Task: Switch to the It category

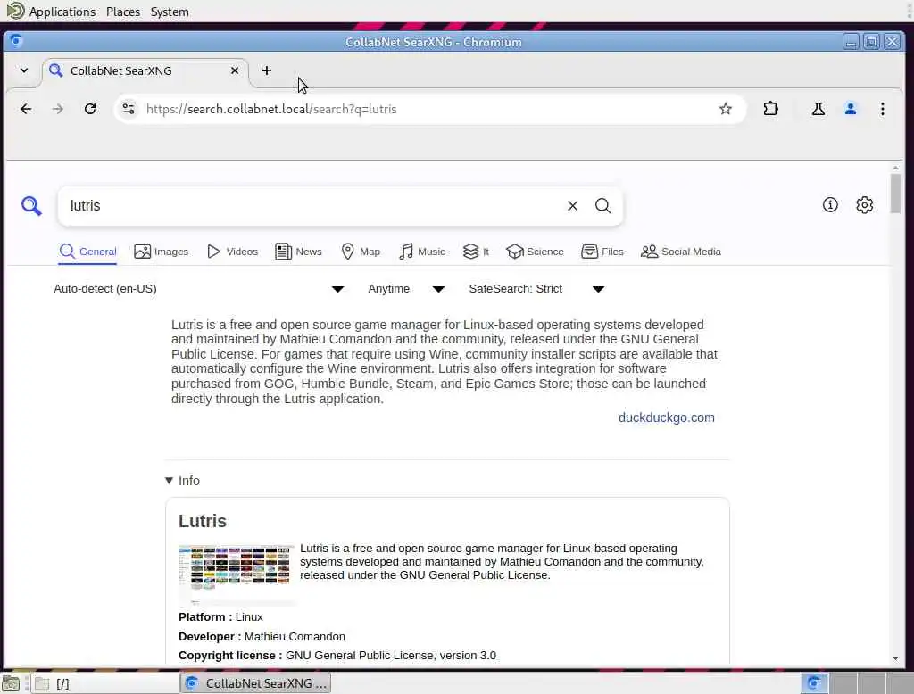Action: click(476, 252)
